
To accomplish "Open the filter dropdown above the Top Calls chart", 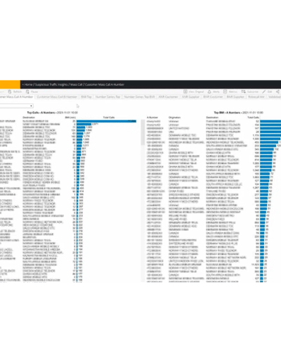I will (x=16, y=106).
